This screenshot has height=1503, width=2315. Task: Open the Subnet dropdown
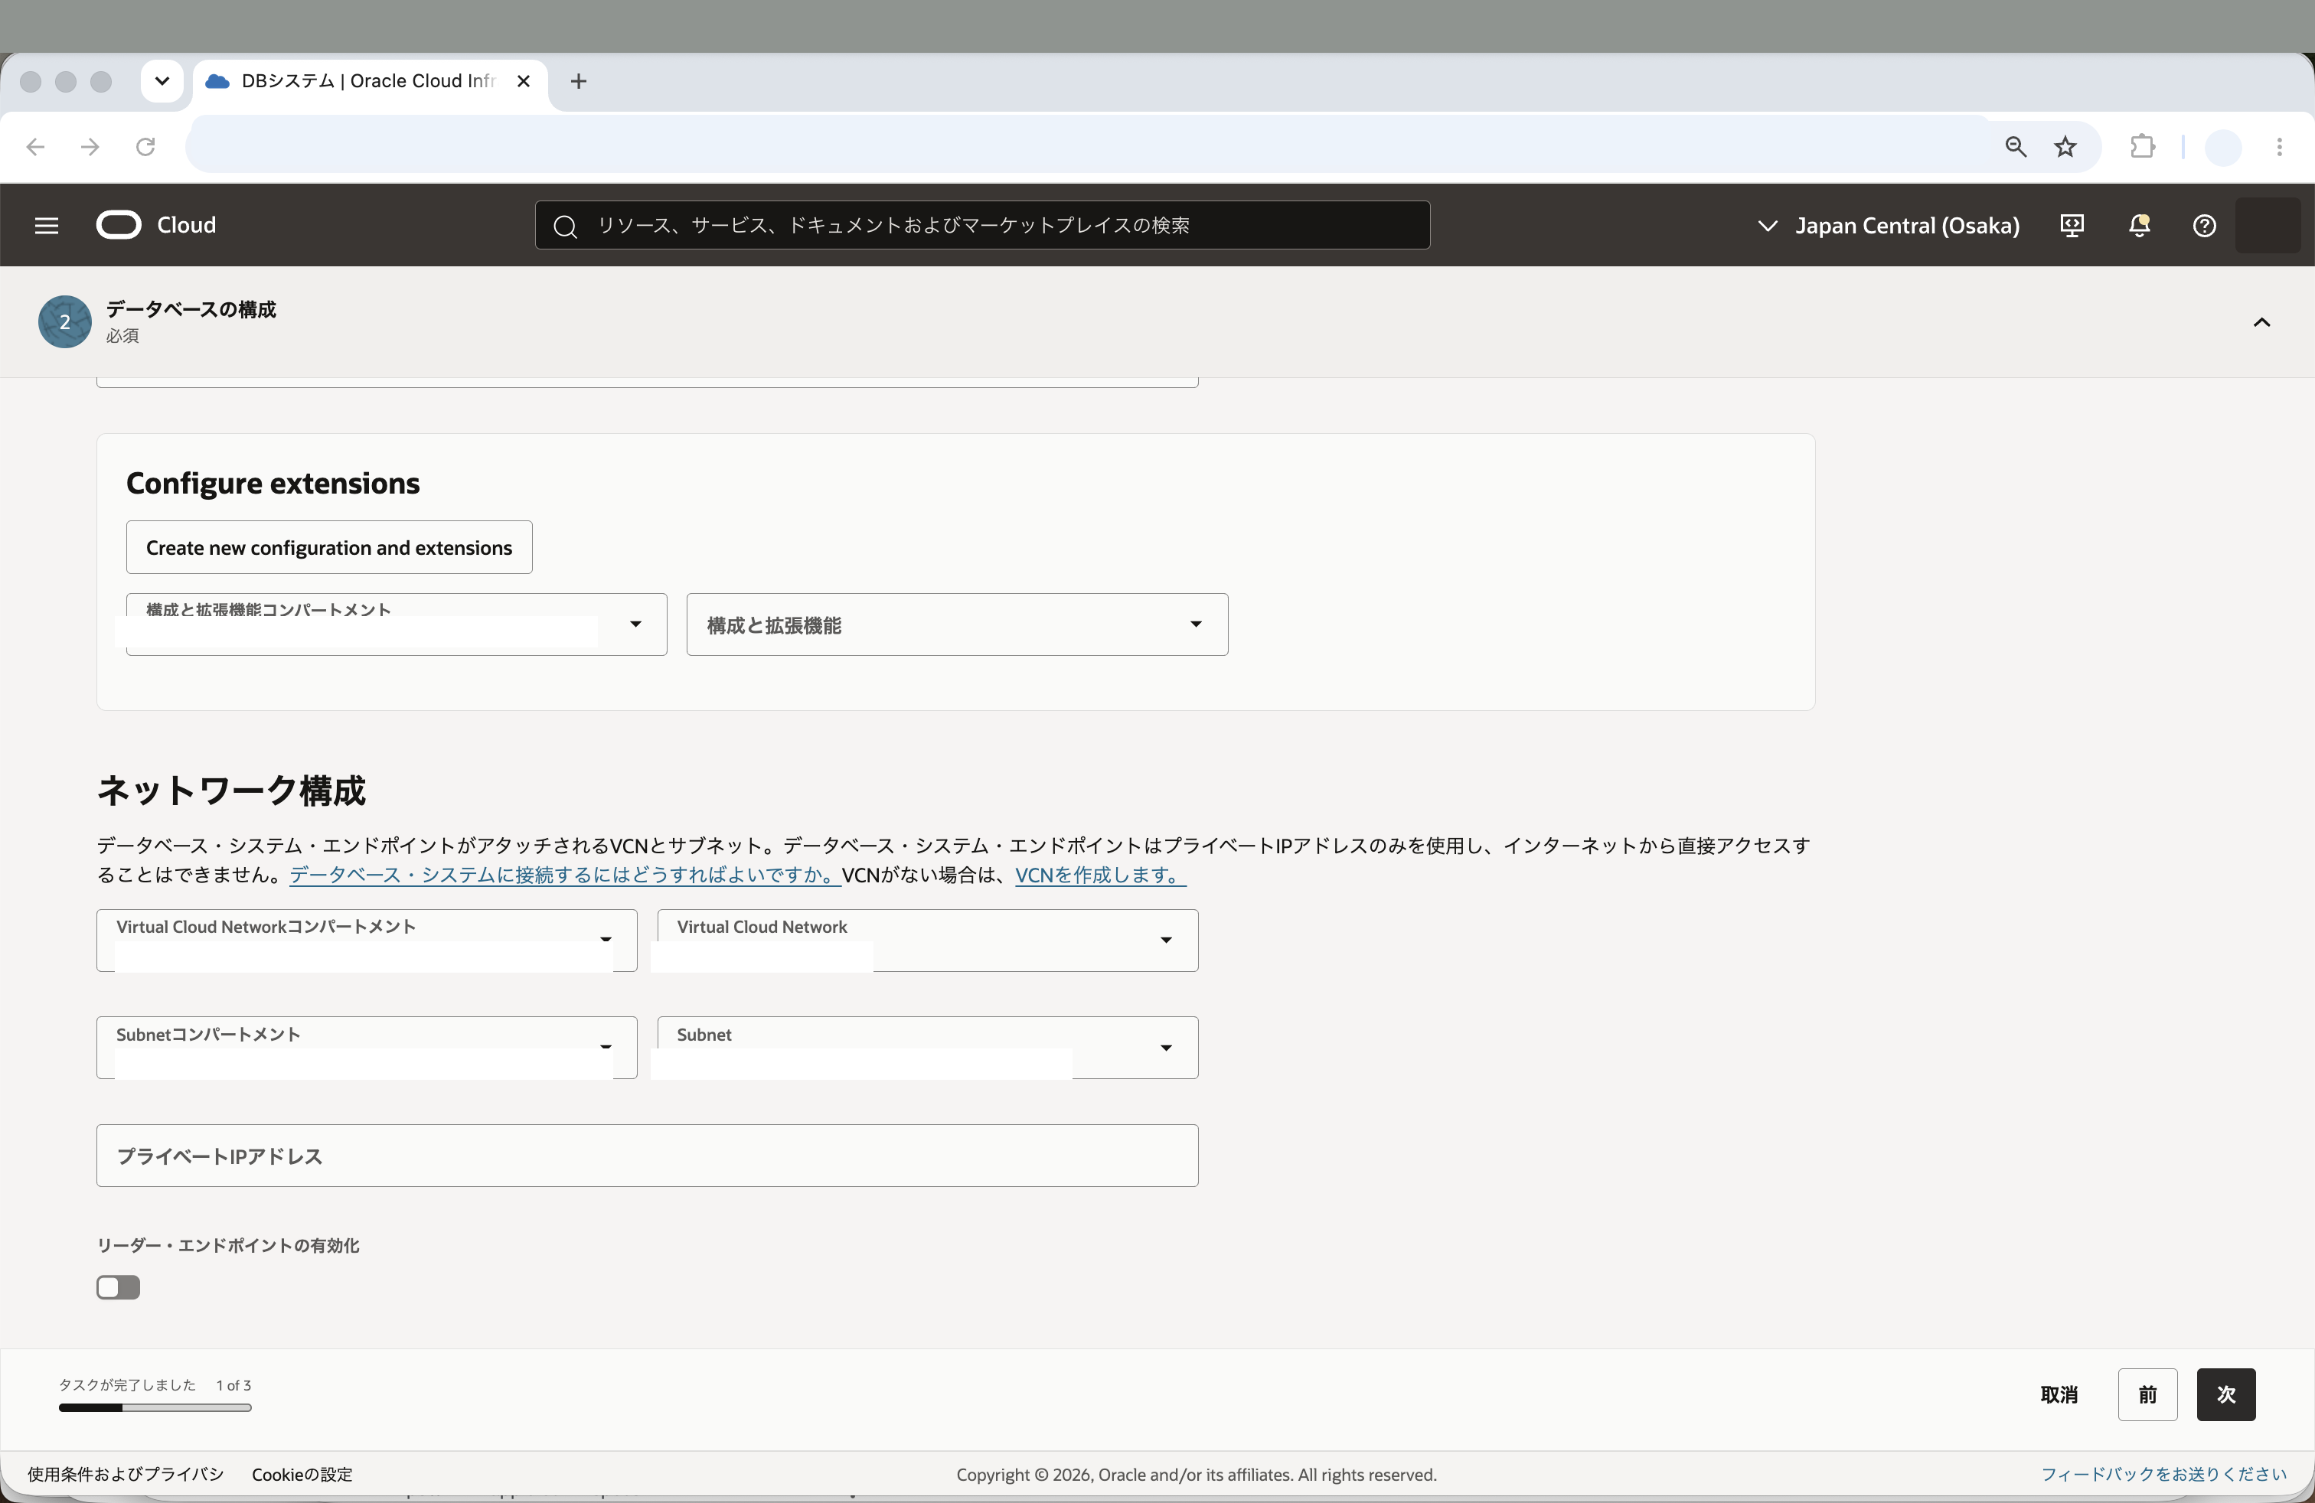click(x=928, y=1048)
